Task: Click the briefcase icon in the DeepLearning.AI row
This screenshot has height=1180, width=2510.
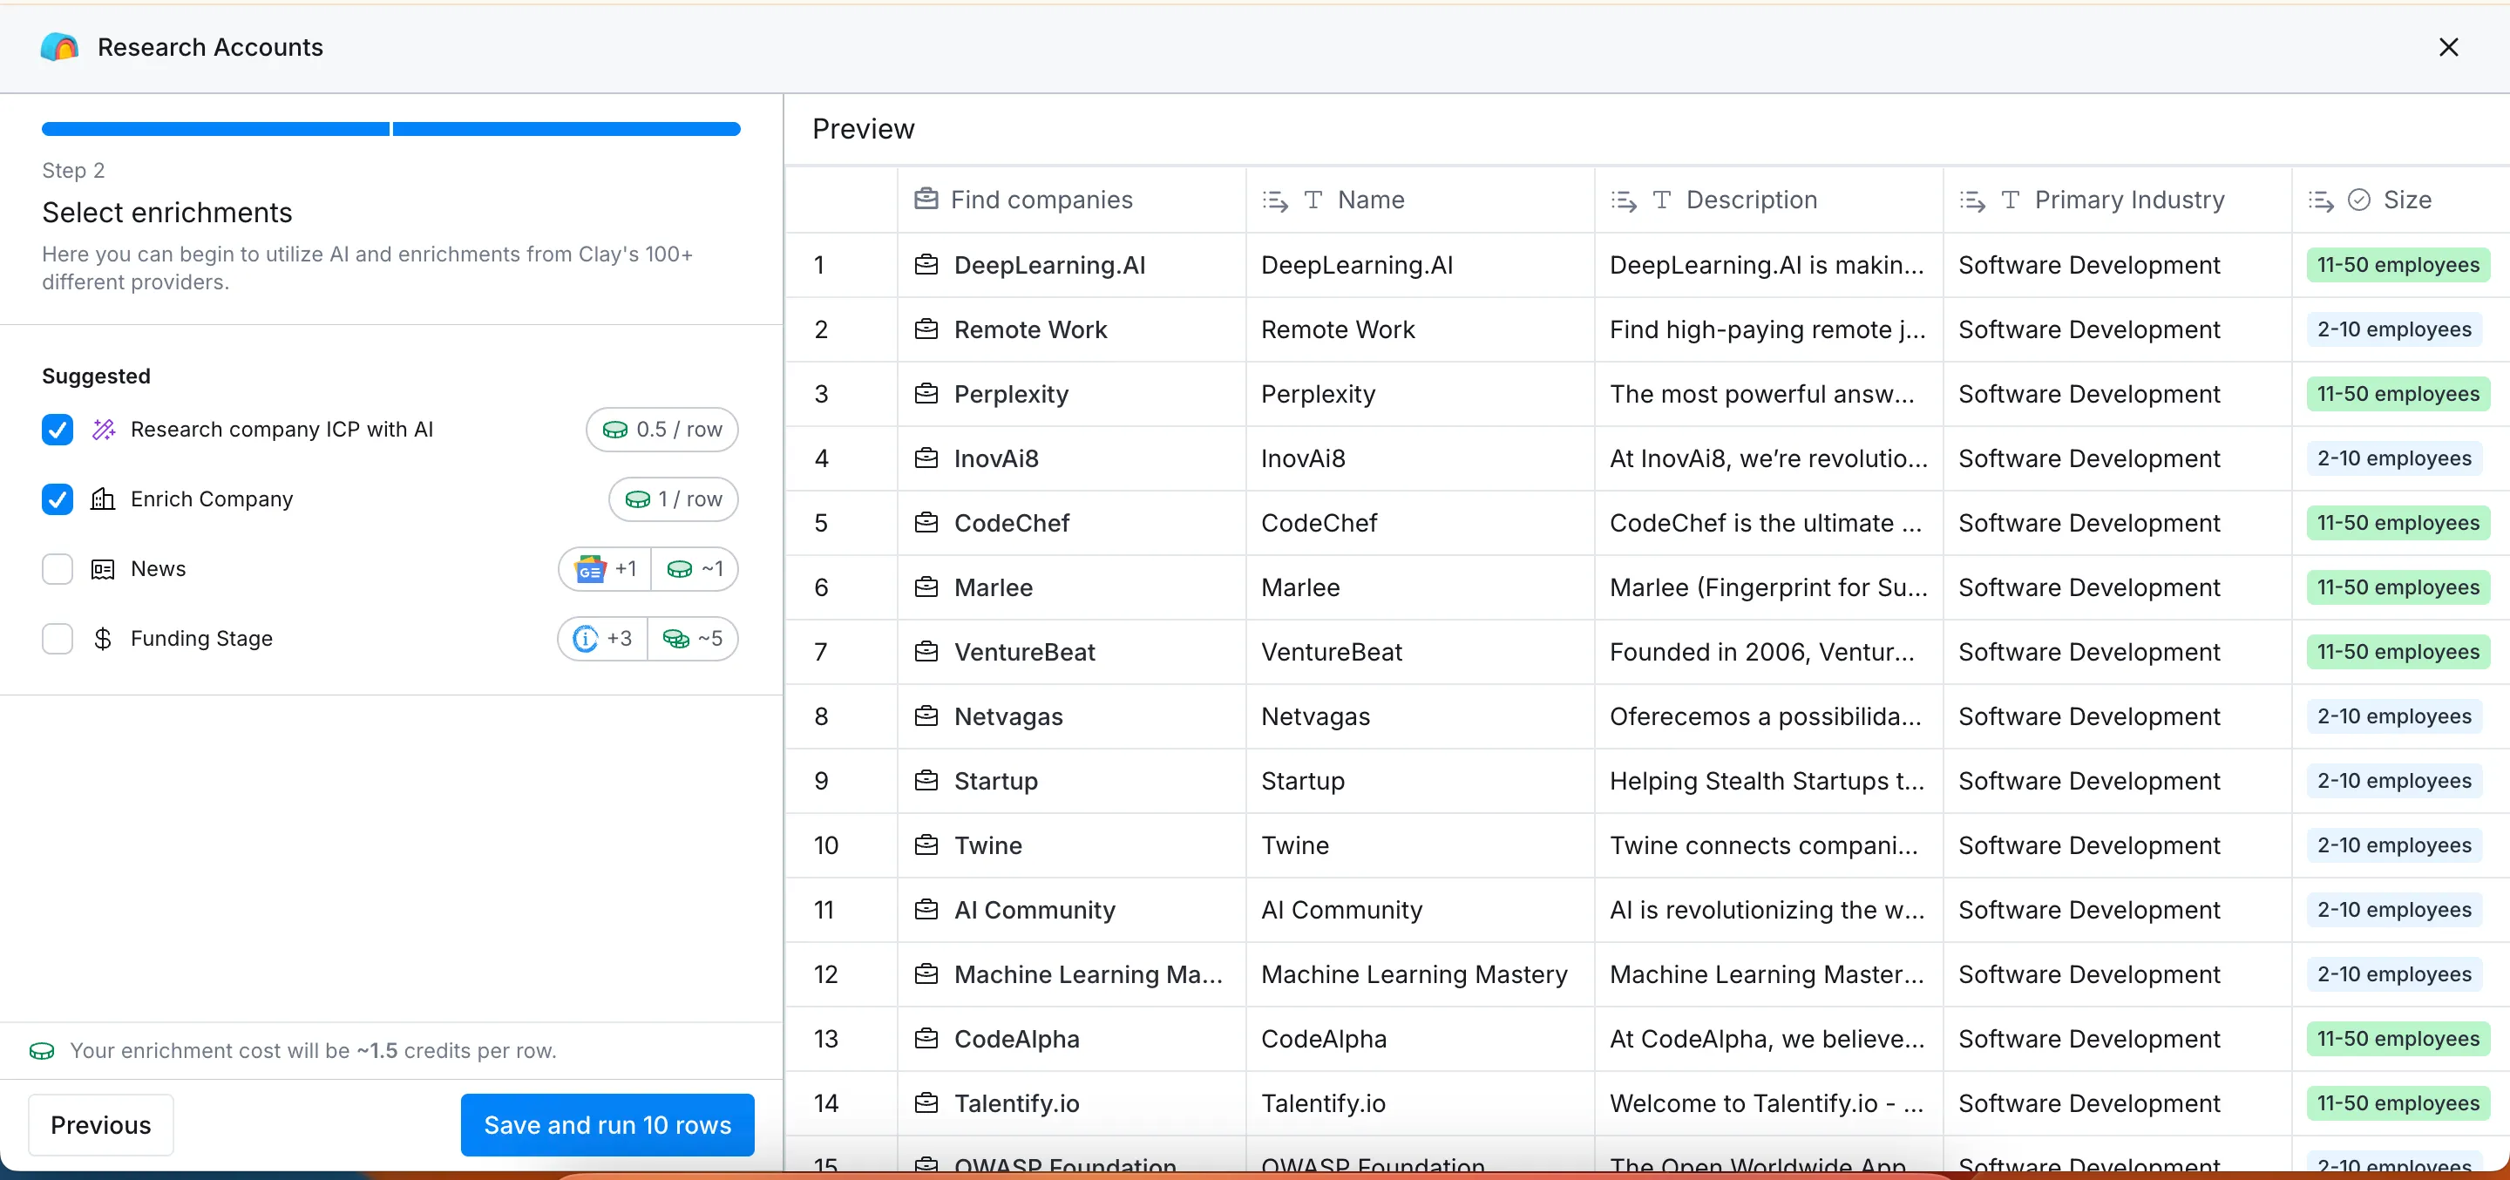Action: click(x=926, y=264)
